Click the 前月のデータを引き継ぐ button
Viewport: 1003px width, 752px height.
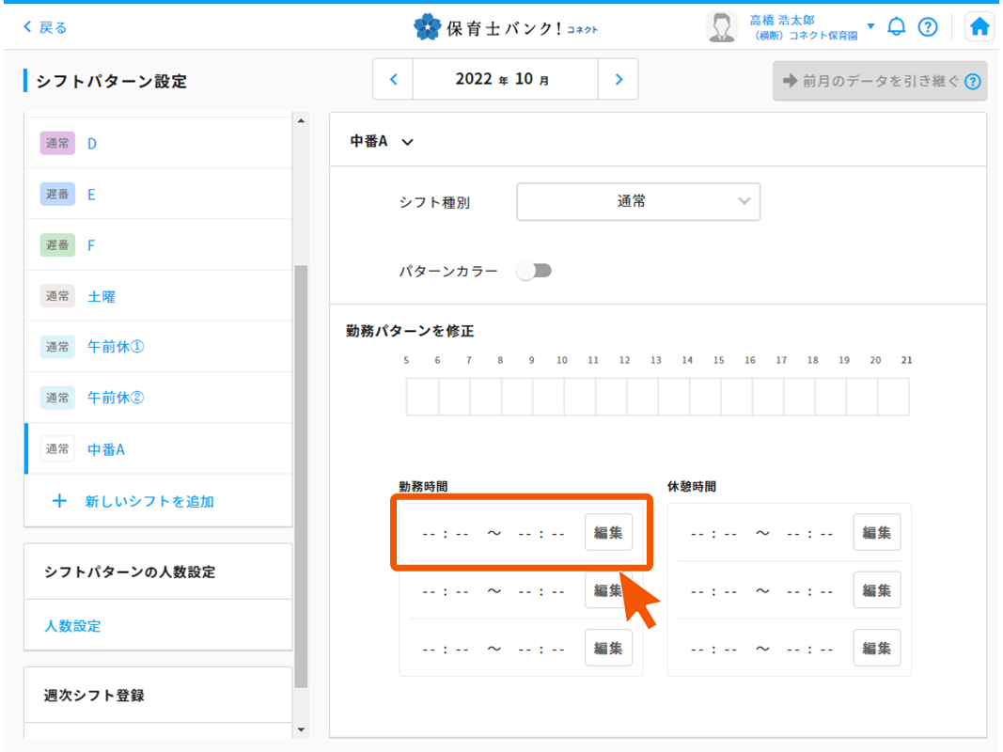(x=880, y=81)
